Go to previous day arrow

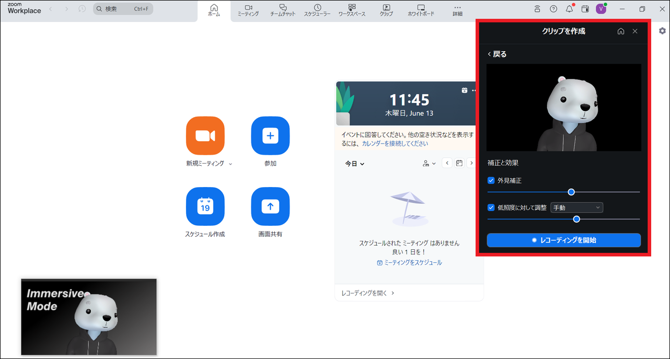tap(447, 163)
